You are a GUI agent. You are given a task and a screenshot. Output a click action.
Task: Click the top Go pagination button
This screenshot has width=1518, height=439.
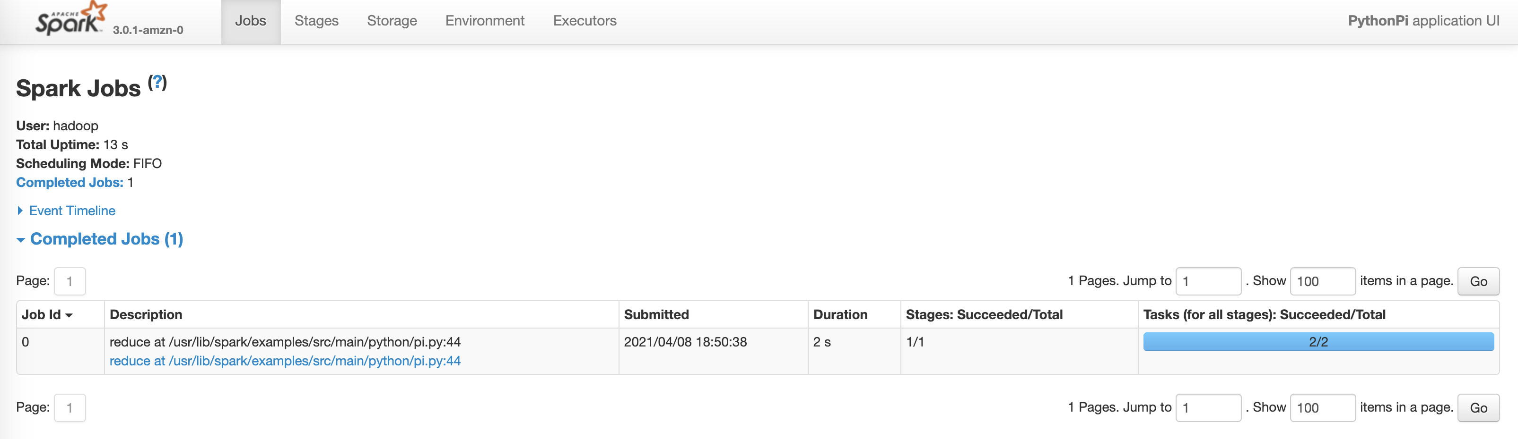click(x=1478, y=281)
